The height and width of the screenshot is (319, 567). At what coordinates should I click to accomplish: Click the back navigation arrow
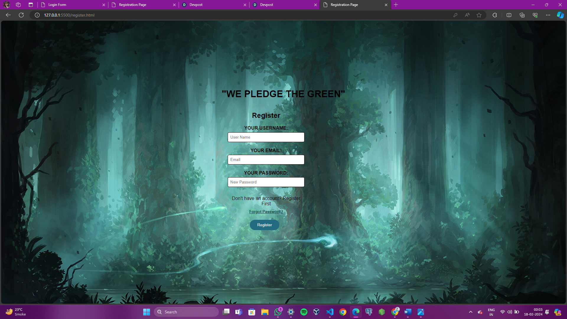8,15
